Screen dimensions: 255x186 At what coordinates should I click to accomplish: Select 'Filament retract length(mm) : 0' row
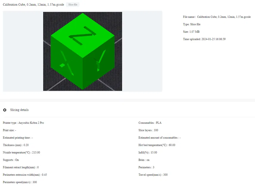[x=21, y=167]
